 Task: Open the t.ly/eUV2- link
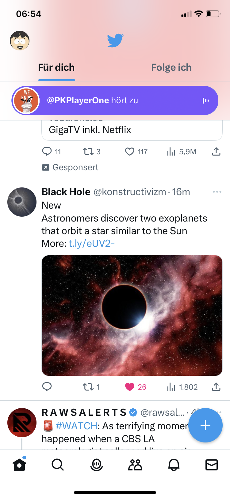click(92, 243)
